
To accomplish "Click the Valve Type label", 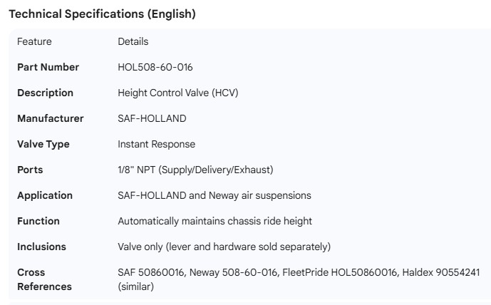I will pyautogui.click(x=43, y=144).
